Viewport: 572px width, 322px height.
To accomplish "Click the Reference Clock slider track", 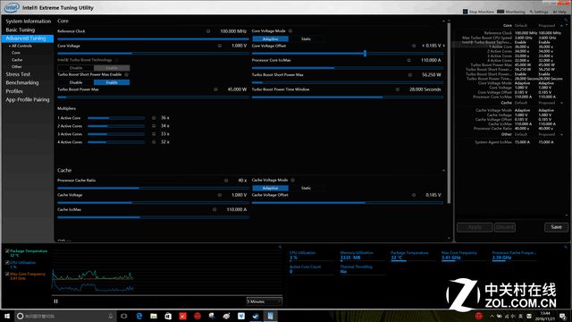I will (x=153, y=38).
